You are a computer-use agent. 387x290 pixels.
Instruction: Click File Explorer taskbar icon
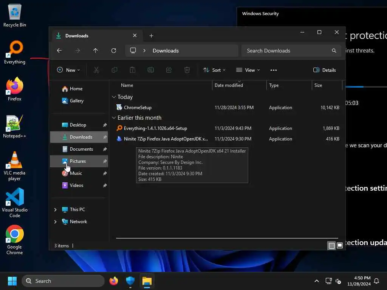pos(147,281)
